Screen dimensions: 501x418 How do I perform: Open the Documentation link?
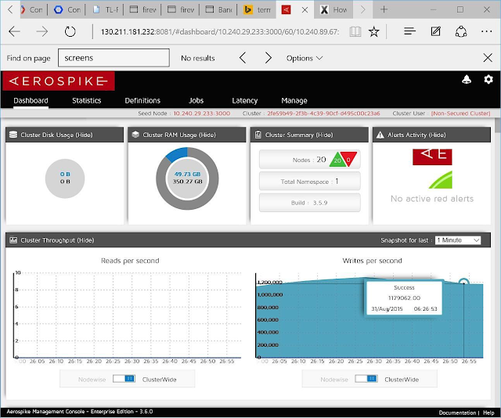click(x=457, y=413)
